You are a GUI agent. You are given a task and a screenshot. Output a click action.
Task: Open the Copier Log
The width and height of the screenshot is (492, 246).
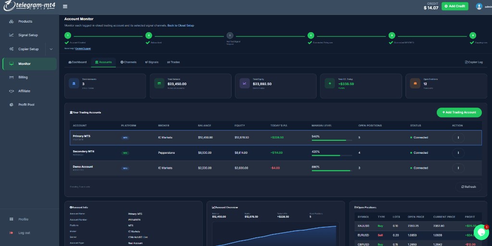[x=474, y=62]
